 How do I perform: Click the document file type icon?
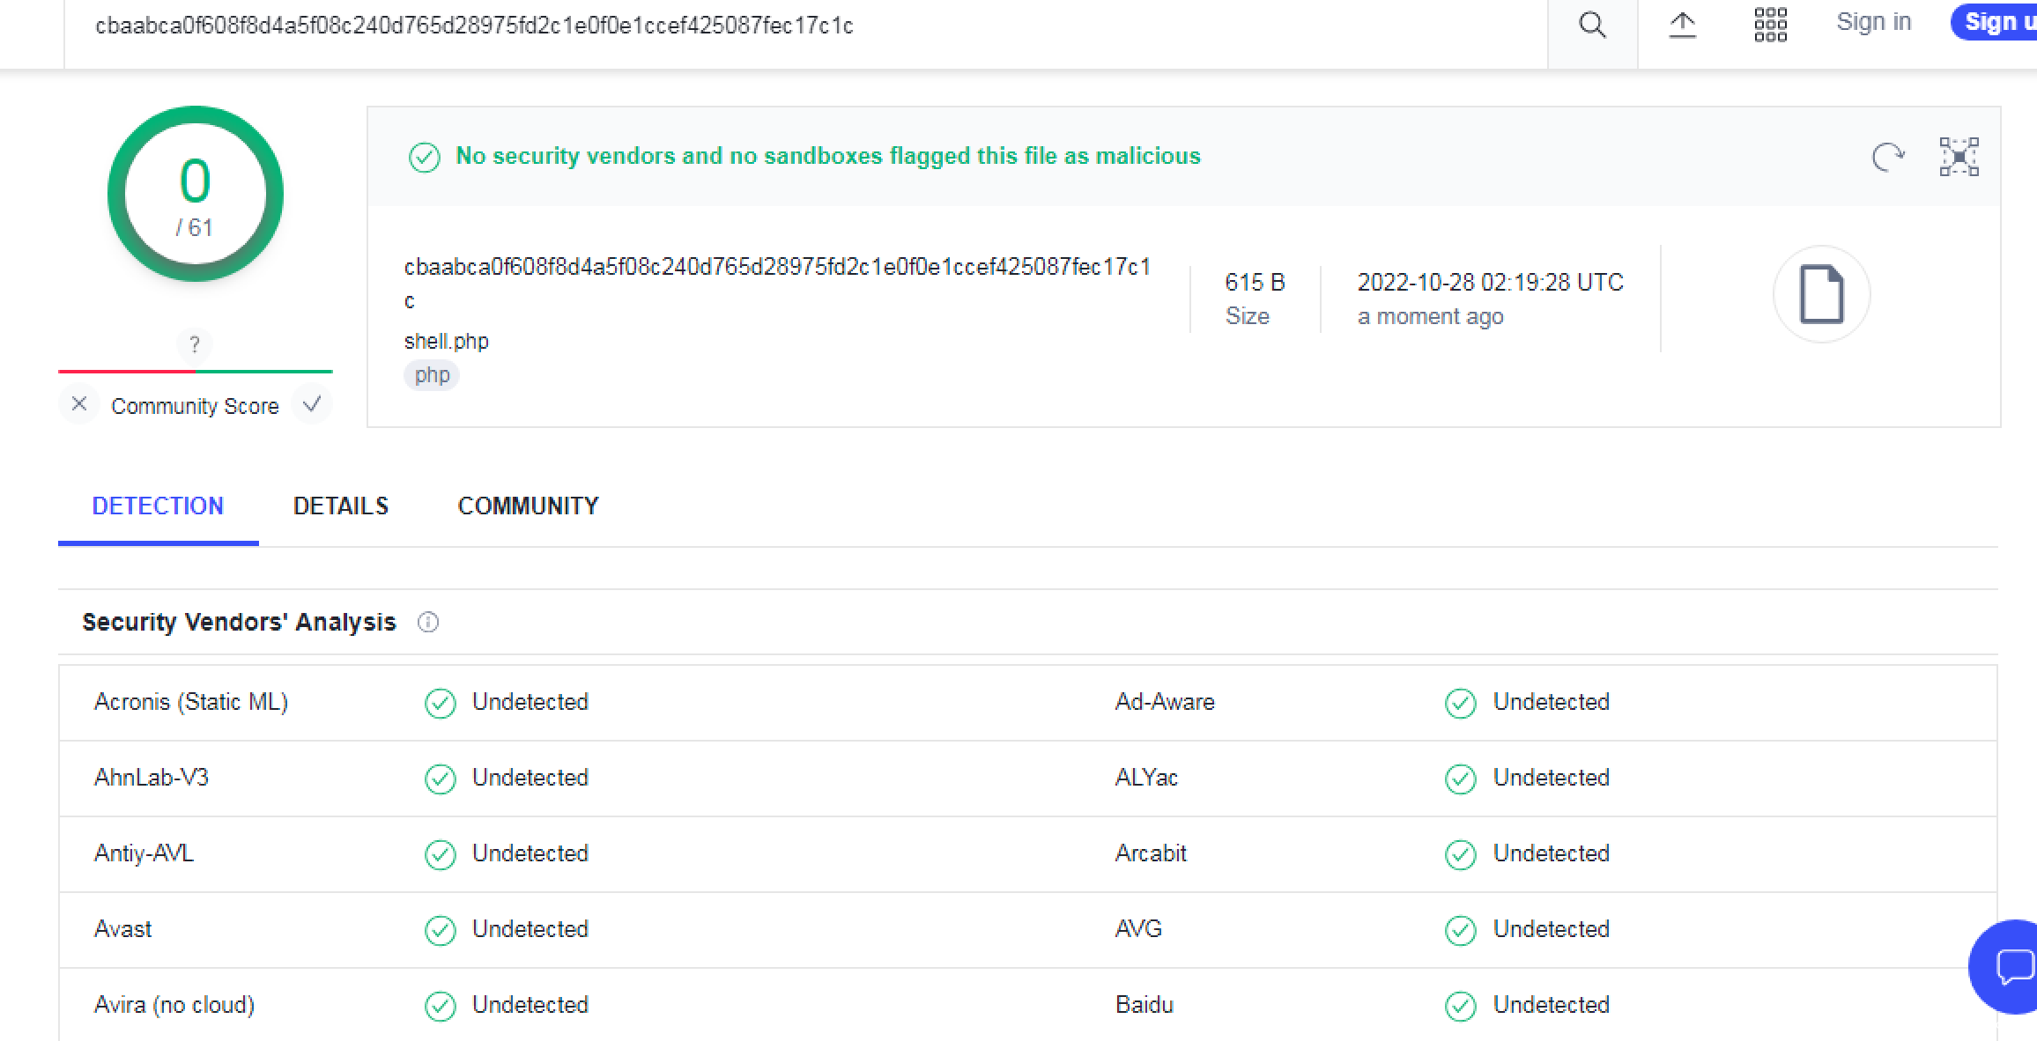tap(1821, 294)
